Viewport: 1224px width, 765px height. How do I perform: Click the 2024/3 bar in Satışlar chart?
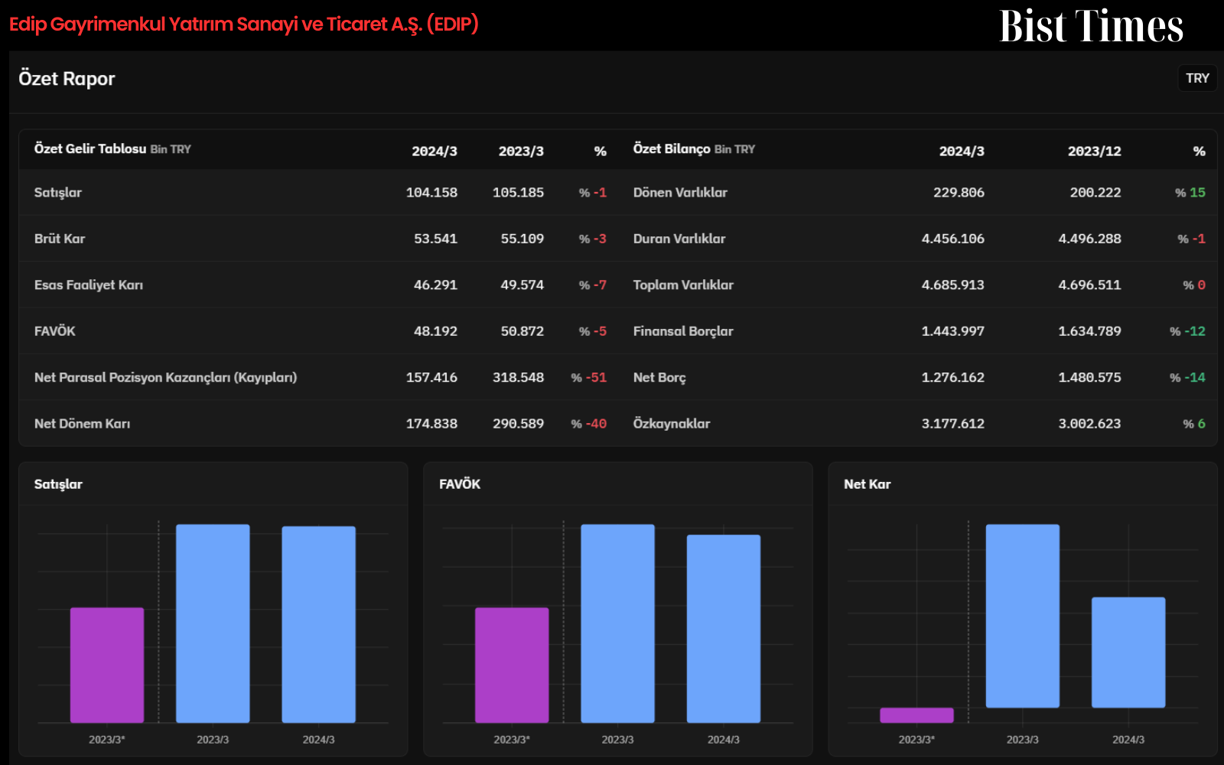click(x=319, y=624)
